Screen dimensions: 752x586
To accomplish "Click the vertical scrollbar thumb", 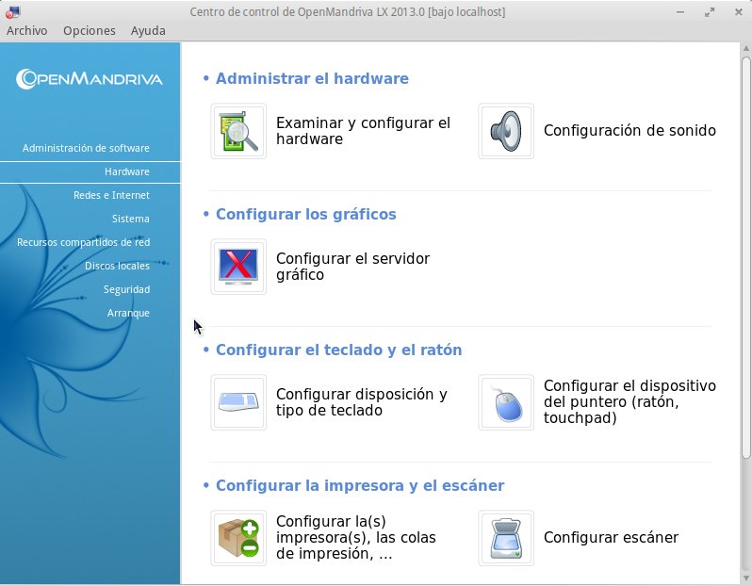I will coord(746,257).
